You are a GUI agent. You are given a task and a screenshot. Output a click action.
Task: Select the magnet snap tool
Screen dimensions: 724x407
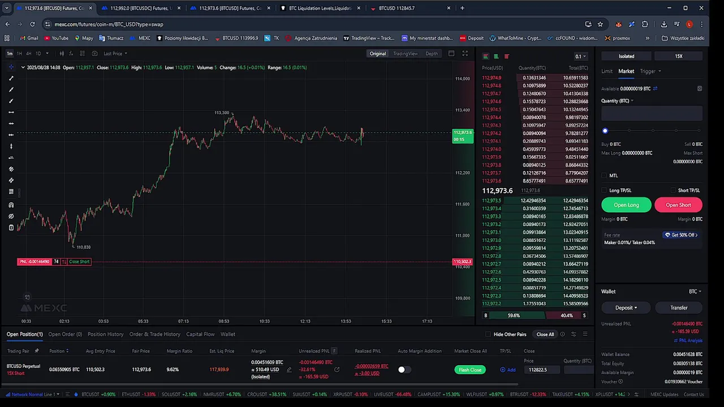[x=11, y=205]
